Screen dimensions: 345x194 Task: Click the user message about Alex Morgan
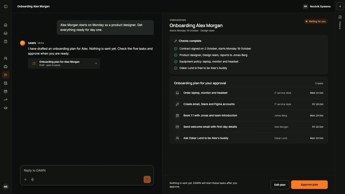click(105, 27)
